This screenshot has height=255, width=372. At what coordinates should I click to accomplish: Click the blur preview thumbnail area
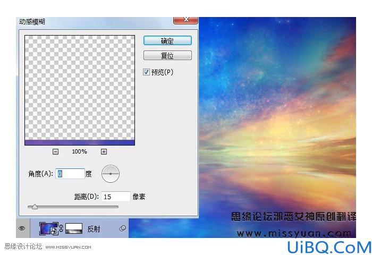(x=80, y=90)
